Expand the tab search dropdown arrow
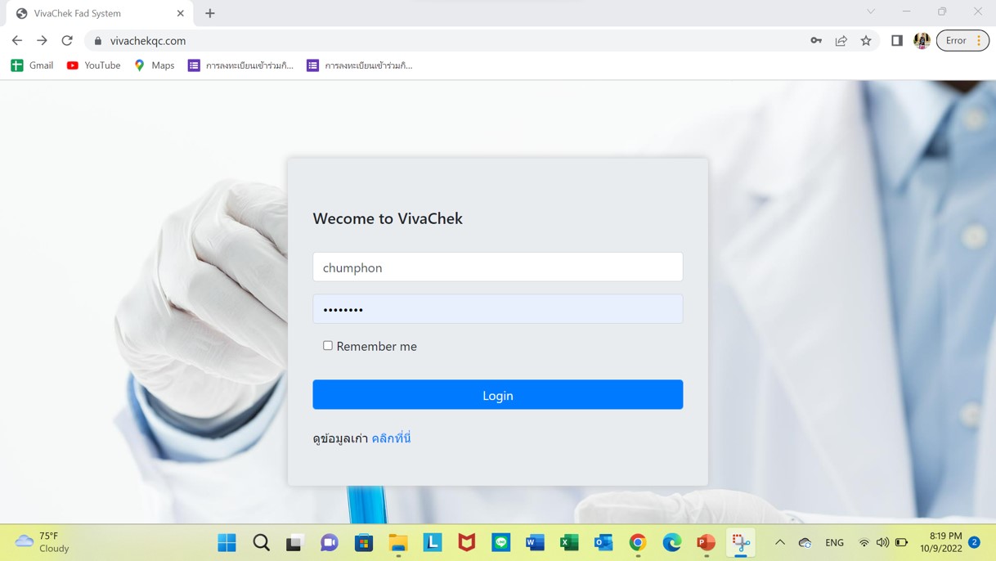Image resolution: width=996 pixels, height=561 pixels. (x=871, y=11)
